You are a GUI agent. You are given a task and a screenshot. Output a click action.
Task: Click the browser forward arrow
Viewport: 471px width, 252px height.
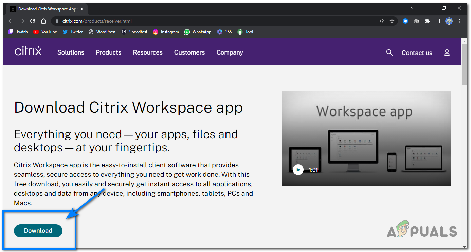click(22, 21)
